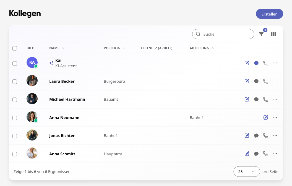
Task: Send chat message to Michael Hartmann
Action: click(x=256, y=99)
